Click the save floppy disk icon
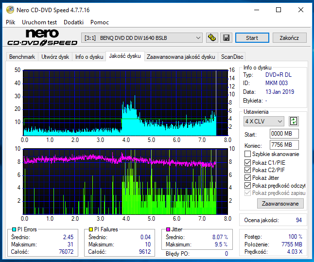 point(227,37)
